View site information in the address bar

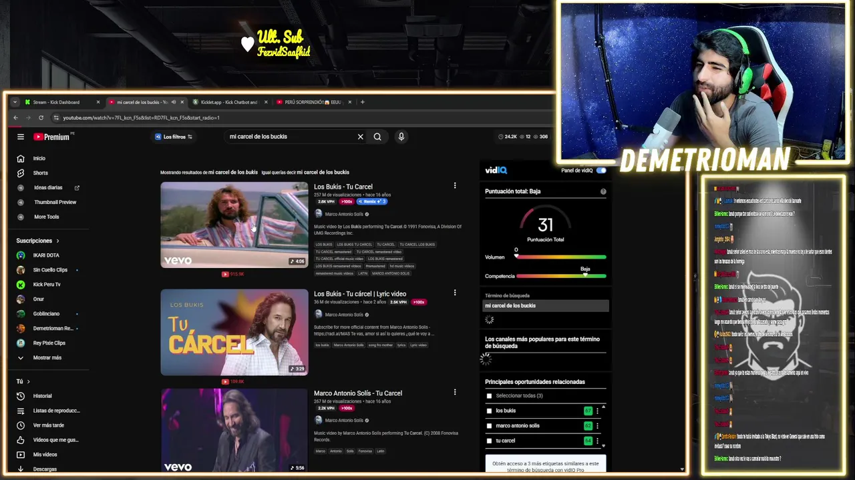click(56, 118)
